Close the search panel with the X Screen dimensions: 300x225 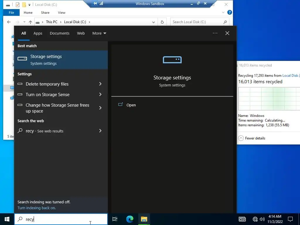coord(227,33)
